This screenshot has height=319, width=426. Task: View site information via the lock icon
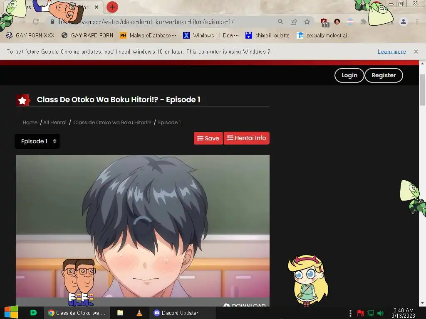coord(52,22)
